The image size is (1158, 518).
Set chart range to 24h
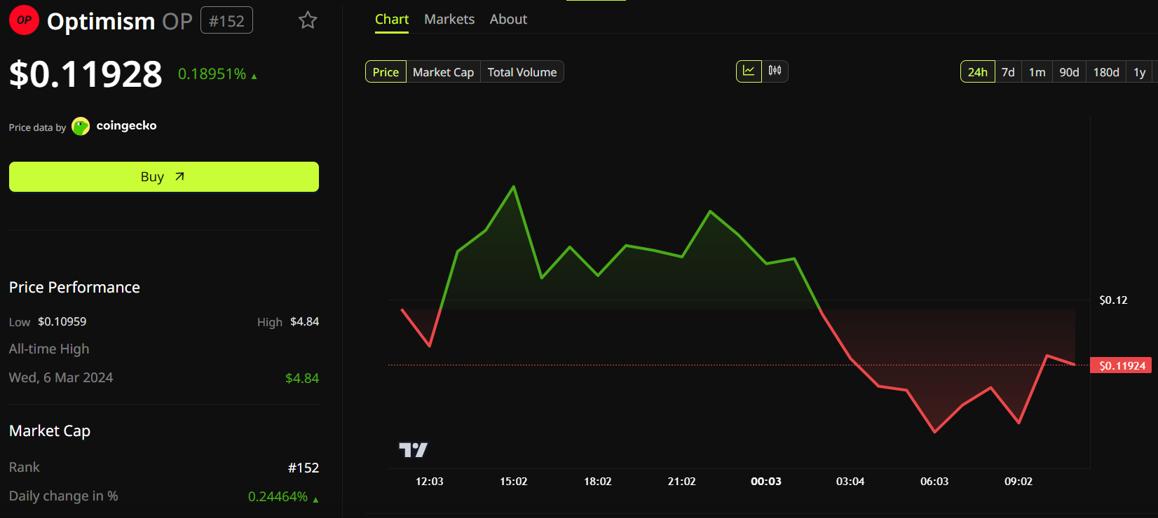[x=977, y=72]
